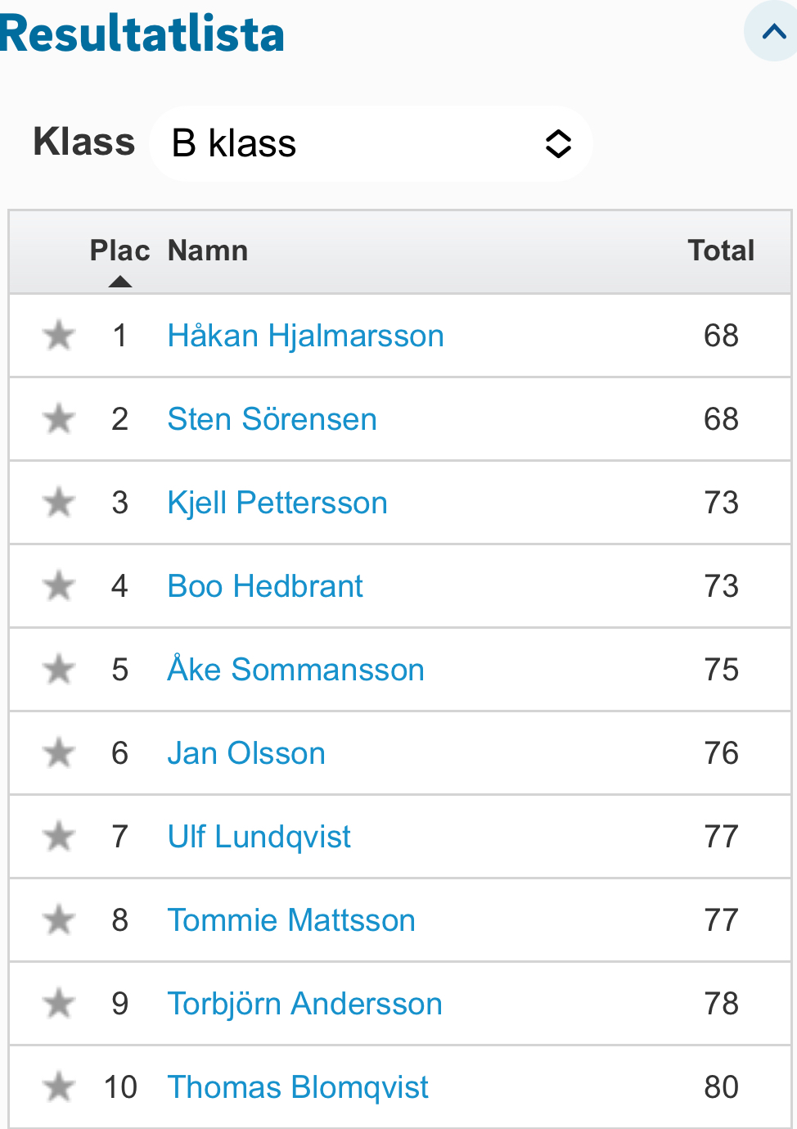Favorite Tommie Mattsson with the star
The height and width of the screenshot is (1129, 797).
(59, 920)
